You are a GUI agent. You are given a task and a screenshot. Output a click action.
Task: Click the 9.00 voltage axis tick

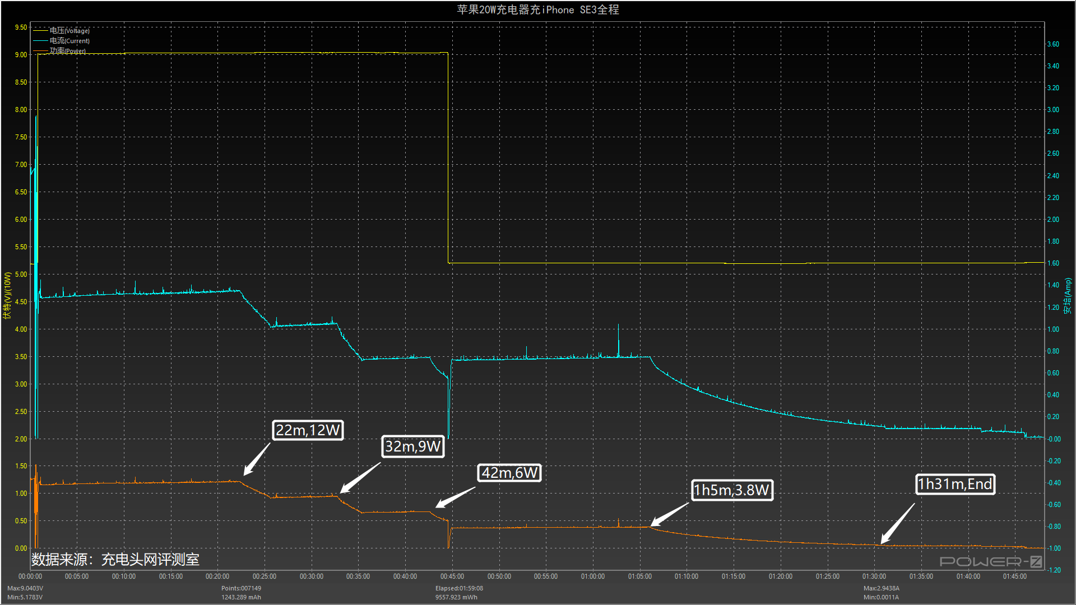[21, 55]
